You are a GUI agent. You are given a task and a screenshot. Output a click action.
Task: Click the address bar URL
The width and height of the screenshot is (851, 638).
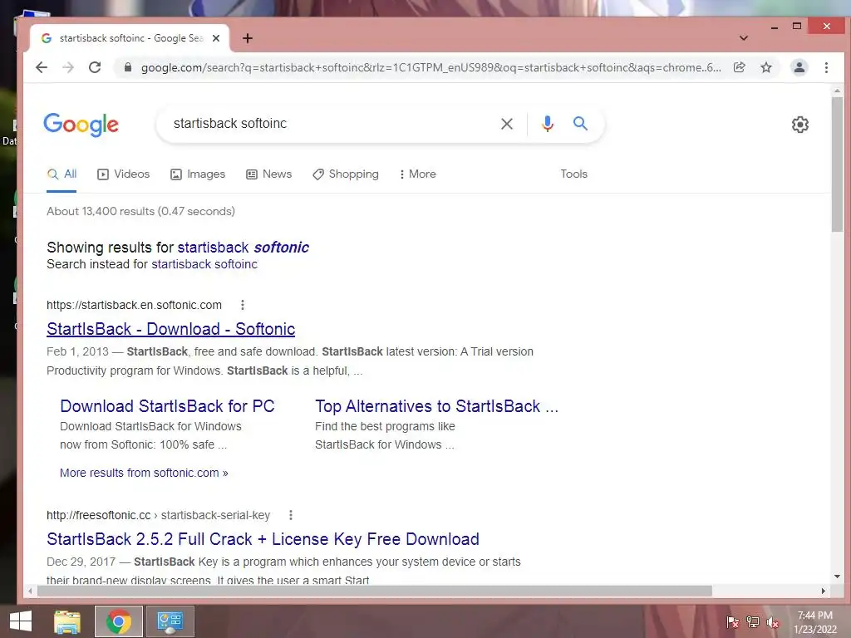[x=431, y=67]
